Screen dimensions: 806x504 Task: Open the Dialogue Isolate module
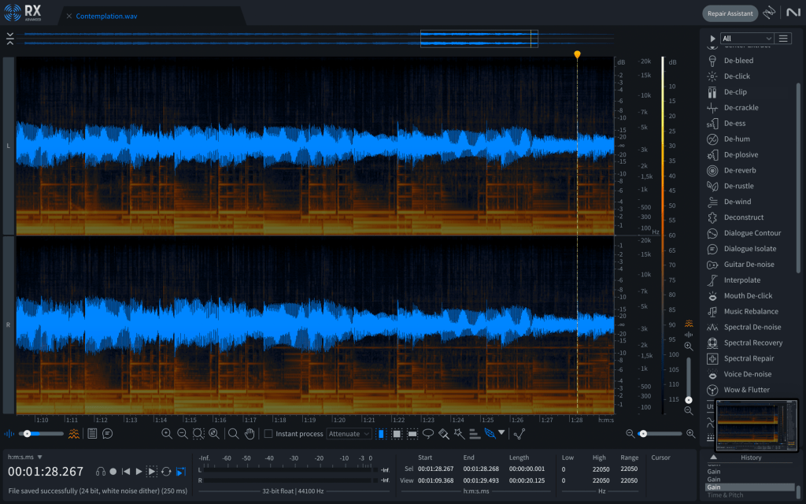point(749,249)
